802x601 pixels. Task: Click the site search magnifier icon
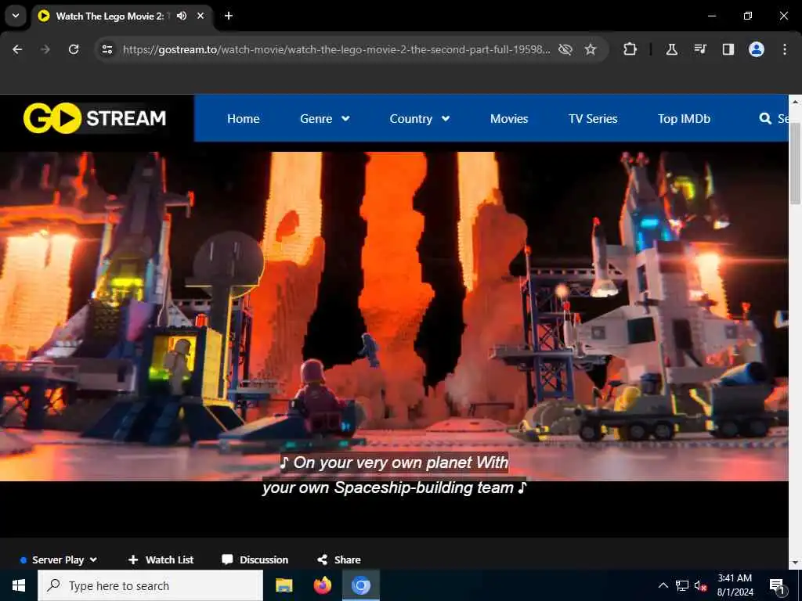[x=765, y=119]
